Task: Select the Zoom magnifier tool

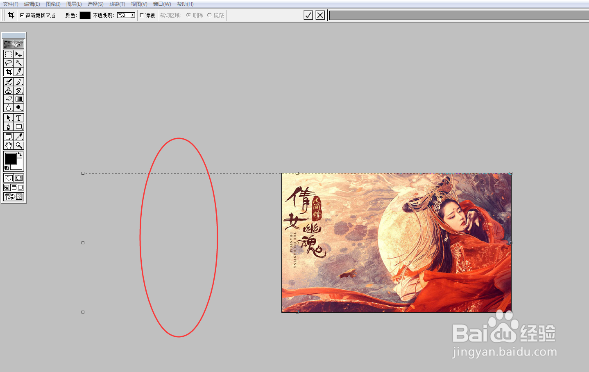Action: 19,145
